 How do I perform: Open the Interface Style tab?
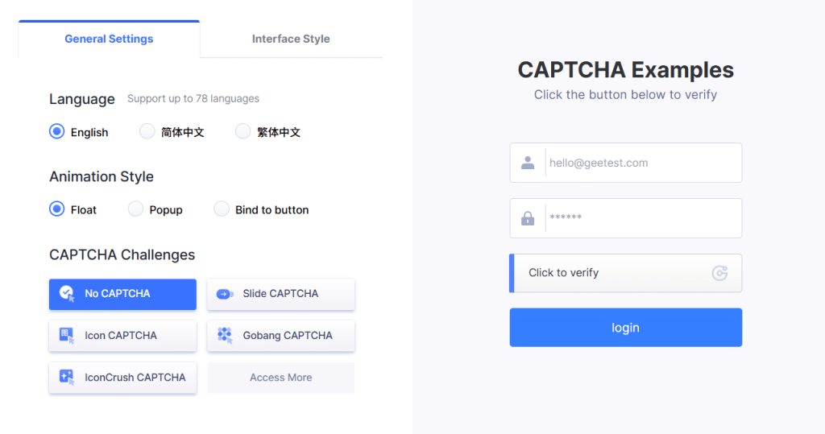(x=291, y=39)
